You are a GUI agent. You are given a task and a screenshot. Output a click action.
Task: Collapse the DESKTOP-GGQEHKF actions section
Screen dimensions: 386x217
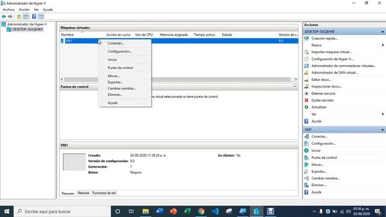(x=382, y=31)
